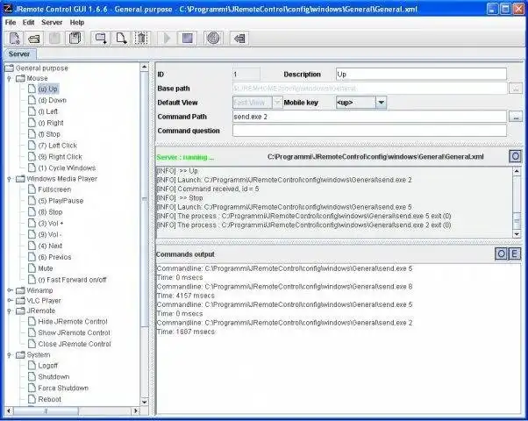
Task: Select Force Shutdown tree item
Action: [63, 388]
